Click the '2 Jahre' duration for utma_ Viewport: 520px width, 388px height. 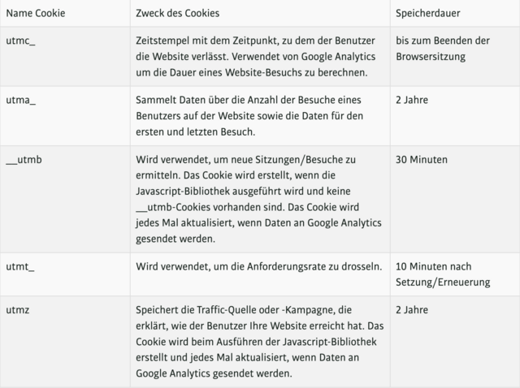pos(412,100)
